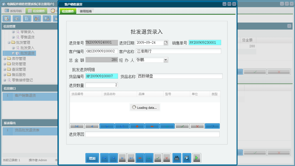Go to next detail record in grid navigator
This screenshot has height=166, width=295.
pyautogui.click(x=107, y=126)
